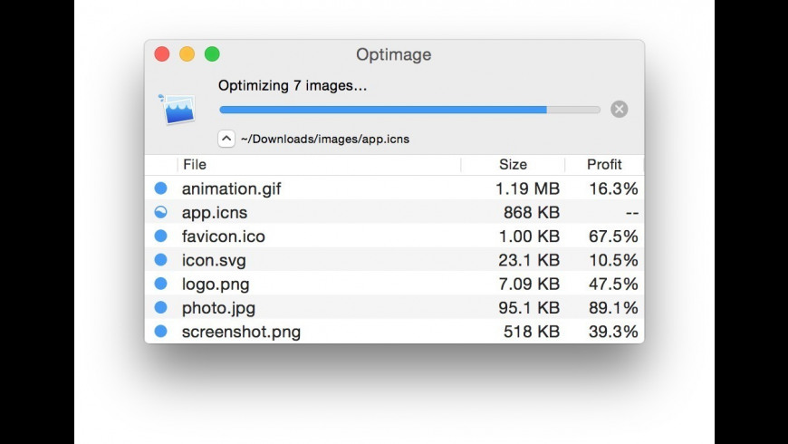Sort list by Profit column header
The image size is (788, 444).
[x=604, y=164]
